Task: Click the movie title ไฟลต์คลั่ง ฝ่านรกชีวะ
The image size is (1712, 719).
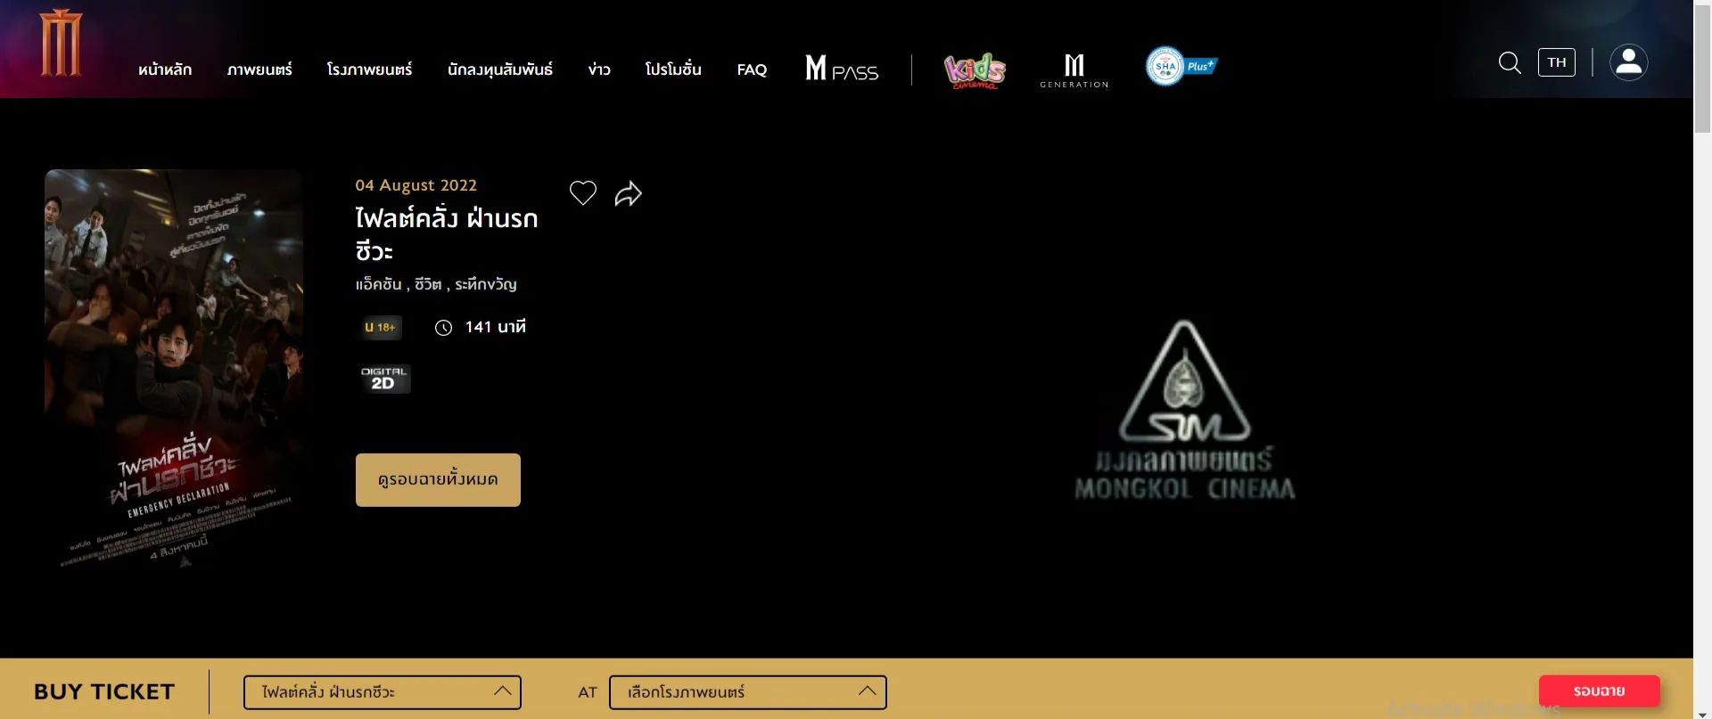Action: 446,234
